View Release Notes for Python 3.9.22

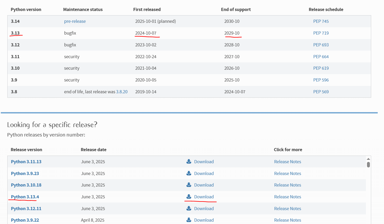pyautogui.click(x=288, y=220)
